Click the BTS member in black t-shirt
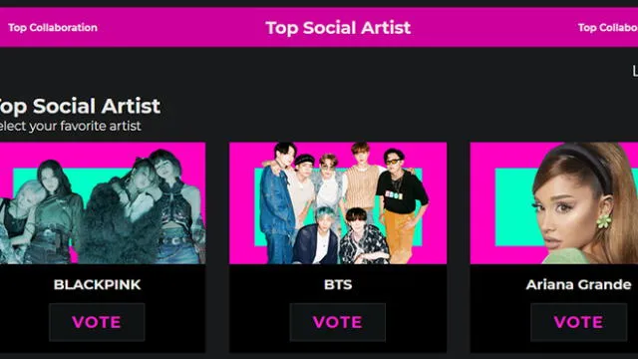 (x=401, y=203)
